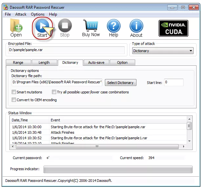The height and width of the screenshot is (190, 204).
Task: Toggle Convert to OEM encoding
Action: (x=14, y=100)
